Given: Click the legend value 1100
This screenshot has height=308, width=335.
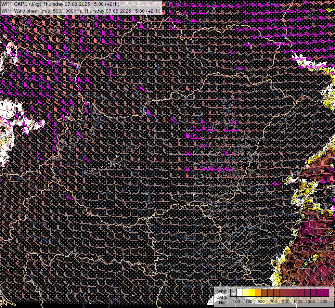Looking at the screenshot, I should [298, 301].
